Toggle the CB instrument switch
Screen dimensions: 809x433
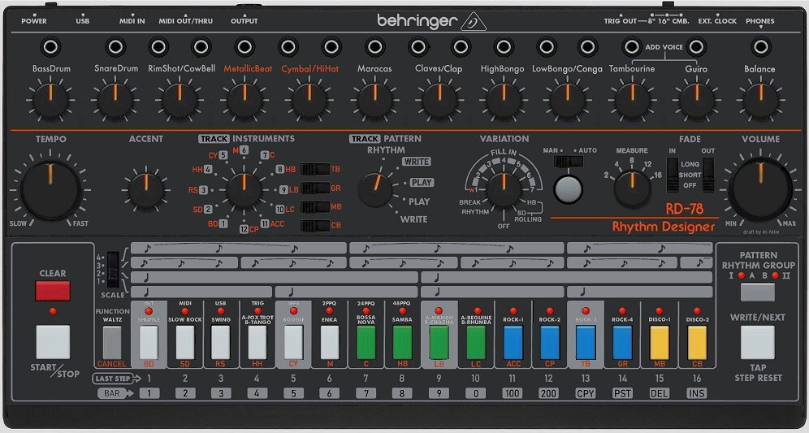pyautogui.click(x=315, y=225)
